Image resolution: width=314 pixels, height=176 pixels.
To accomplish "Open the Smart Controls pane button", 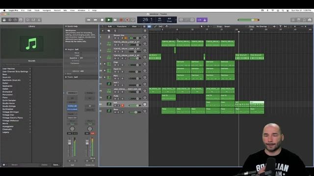I will pos(28,20).
